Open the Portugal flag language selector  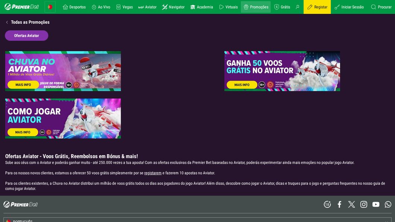(x=50, y=7)
